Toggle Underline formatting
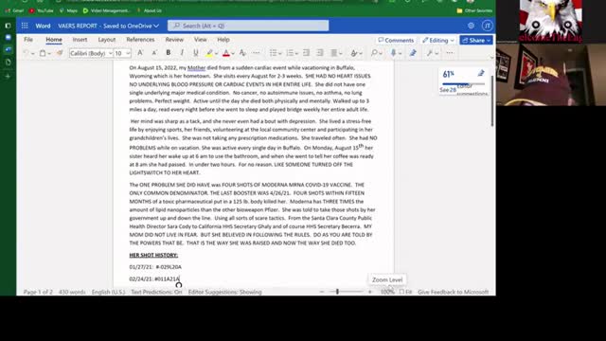Viewport: 606px width, 341px height. click(196, 53)
